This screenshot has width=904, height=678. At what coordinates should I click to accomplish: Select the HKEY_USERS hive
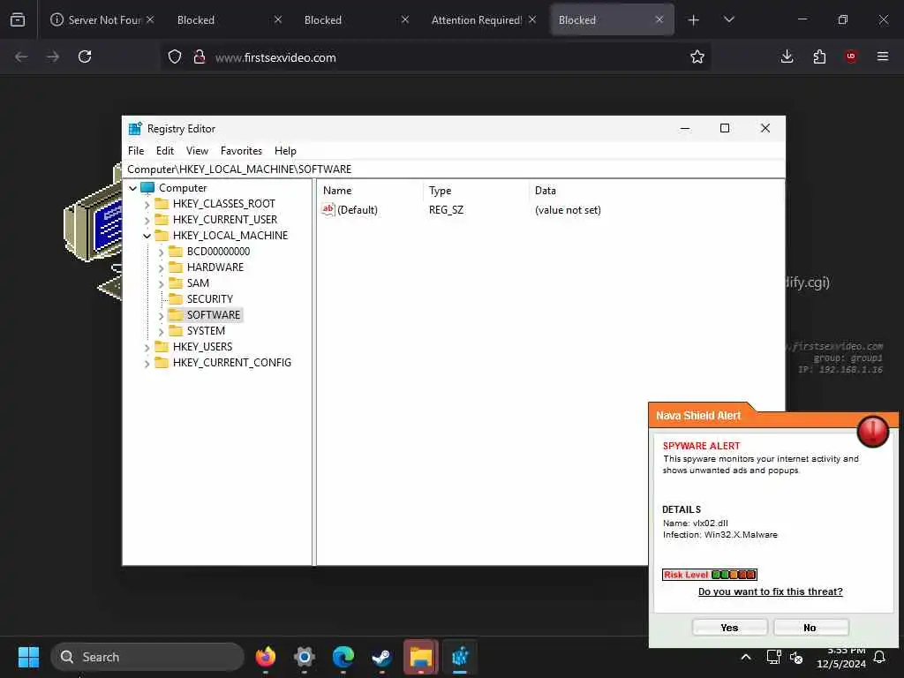(202, 346)
